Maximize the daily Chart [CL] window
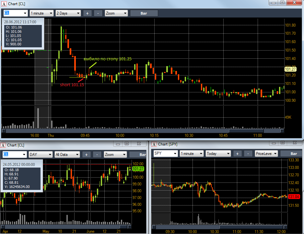304x234 pixels. [127, 144]
